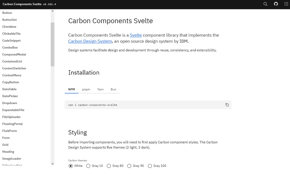View the DatePicker component page
The width and height of the screenshot is (290, 174).
coord(10,96)
